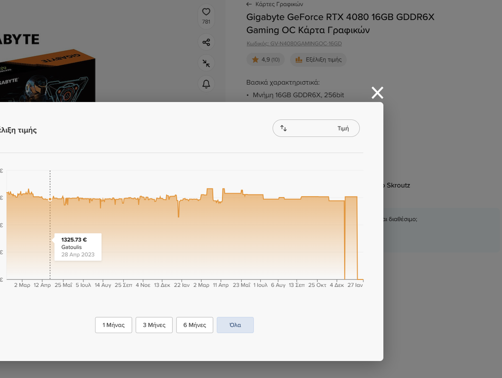Click the chart data point at 28 Απρ 2023

point(50,199)
